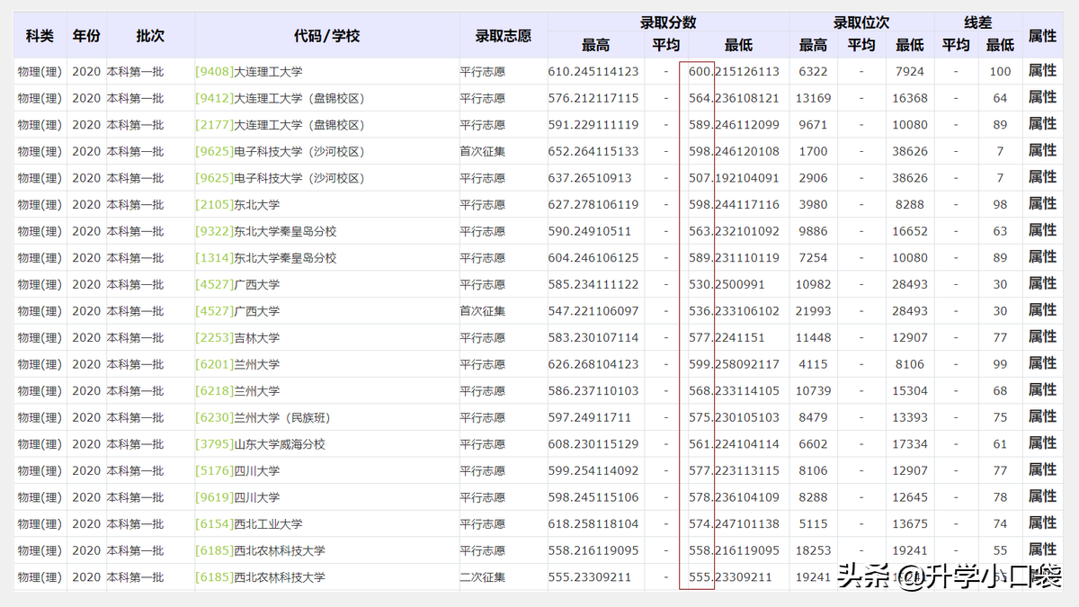This screenshot has height=607, width=1079.
Task: Select the 科类 column header
Action: coord(40,36)
